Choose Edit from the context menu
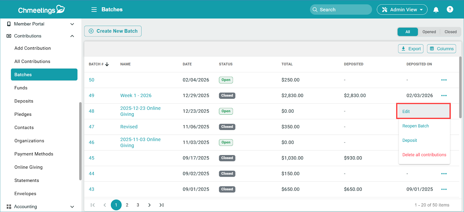Viewport: 464px width, 212px height. [x=406, y=111]
